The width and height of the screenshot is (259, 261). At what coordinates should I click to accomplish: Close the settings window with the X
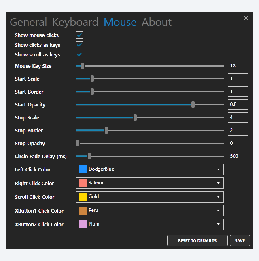point(246,18)
